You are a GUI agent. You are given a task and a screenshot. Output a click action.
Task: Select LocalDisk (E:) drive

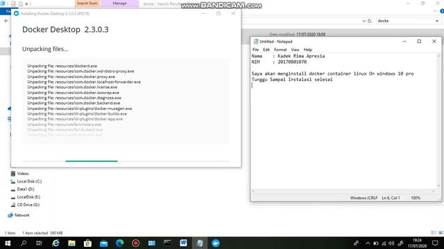click(28, 196)
